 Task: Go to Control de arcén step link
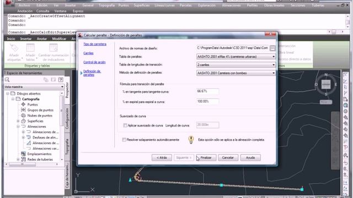(94, 62)
